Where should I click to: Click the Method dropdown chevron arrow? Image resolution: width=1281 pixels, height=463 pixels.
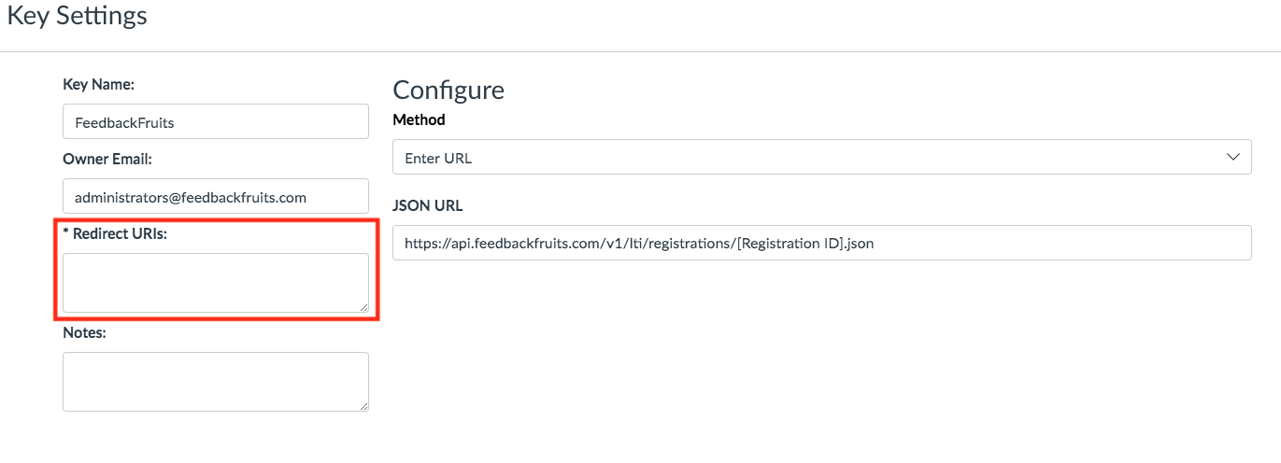coord(1232,158)
